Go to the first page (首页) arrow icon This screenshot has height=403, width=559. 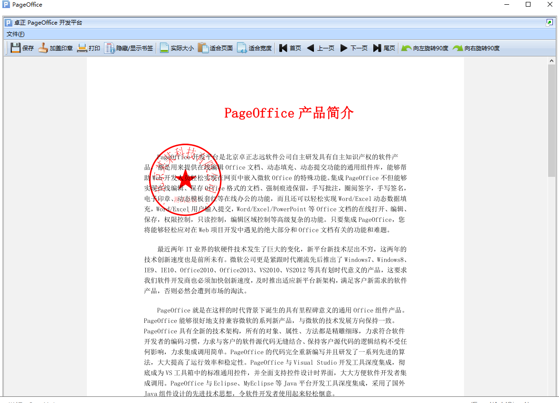click(x=283, y=48)
